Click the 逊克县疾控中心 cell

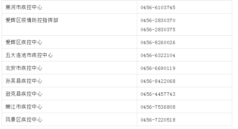pyautogui.click(x=69, y=94)
